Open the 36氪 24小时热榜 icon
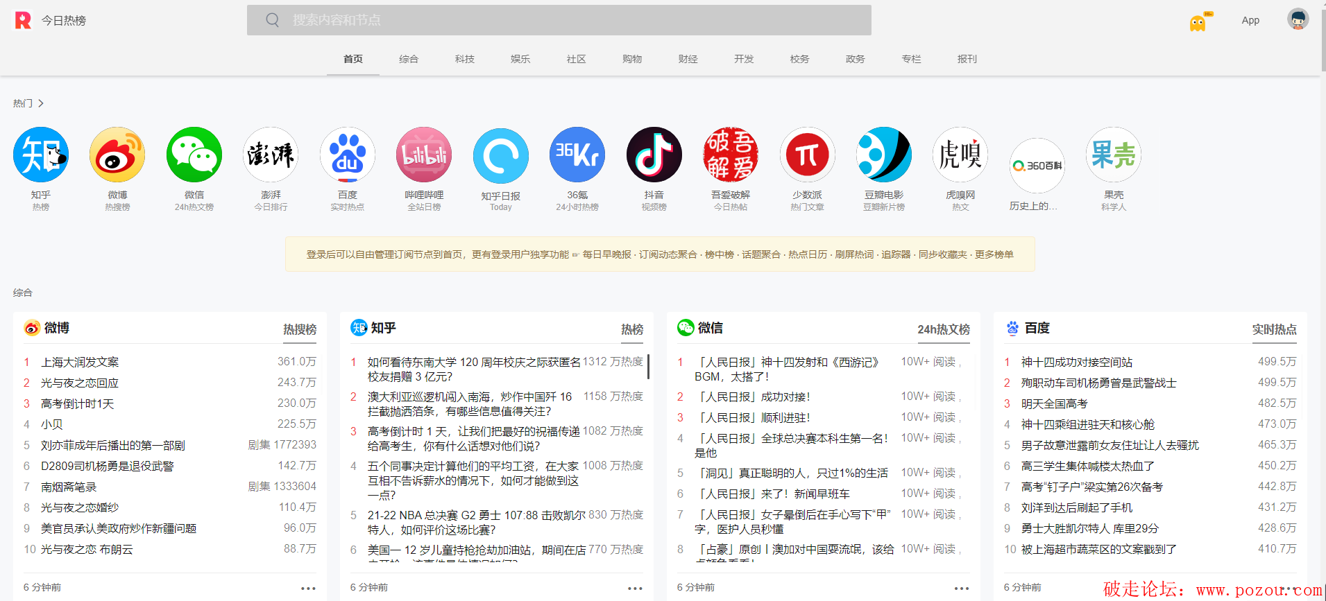This screenshot has height=601, width=1326. (577, 155)
